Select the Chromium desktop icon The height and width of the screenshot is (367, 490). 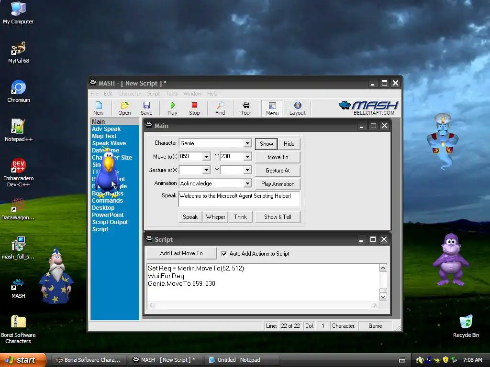[19, 91]
